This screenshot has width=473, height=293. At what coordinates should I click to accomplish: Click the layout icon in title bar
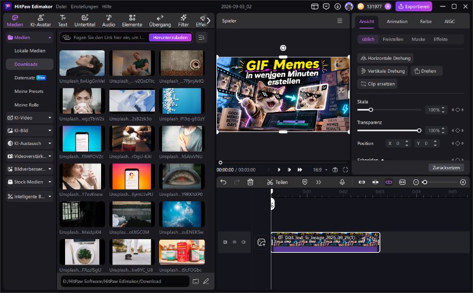coord(315,7)
